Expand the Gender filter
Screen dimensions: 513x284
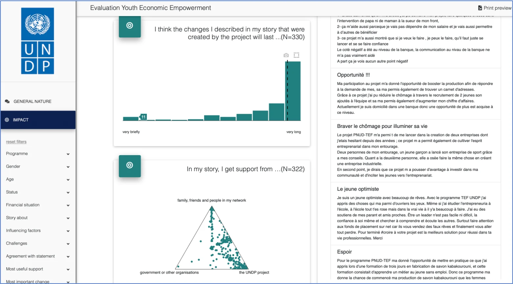[38, 167]
